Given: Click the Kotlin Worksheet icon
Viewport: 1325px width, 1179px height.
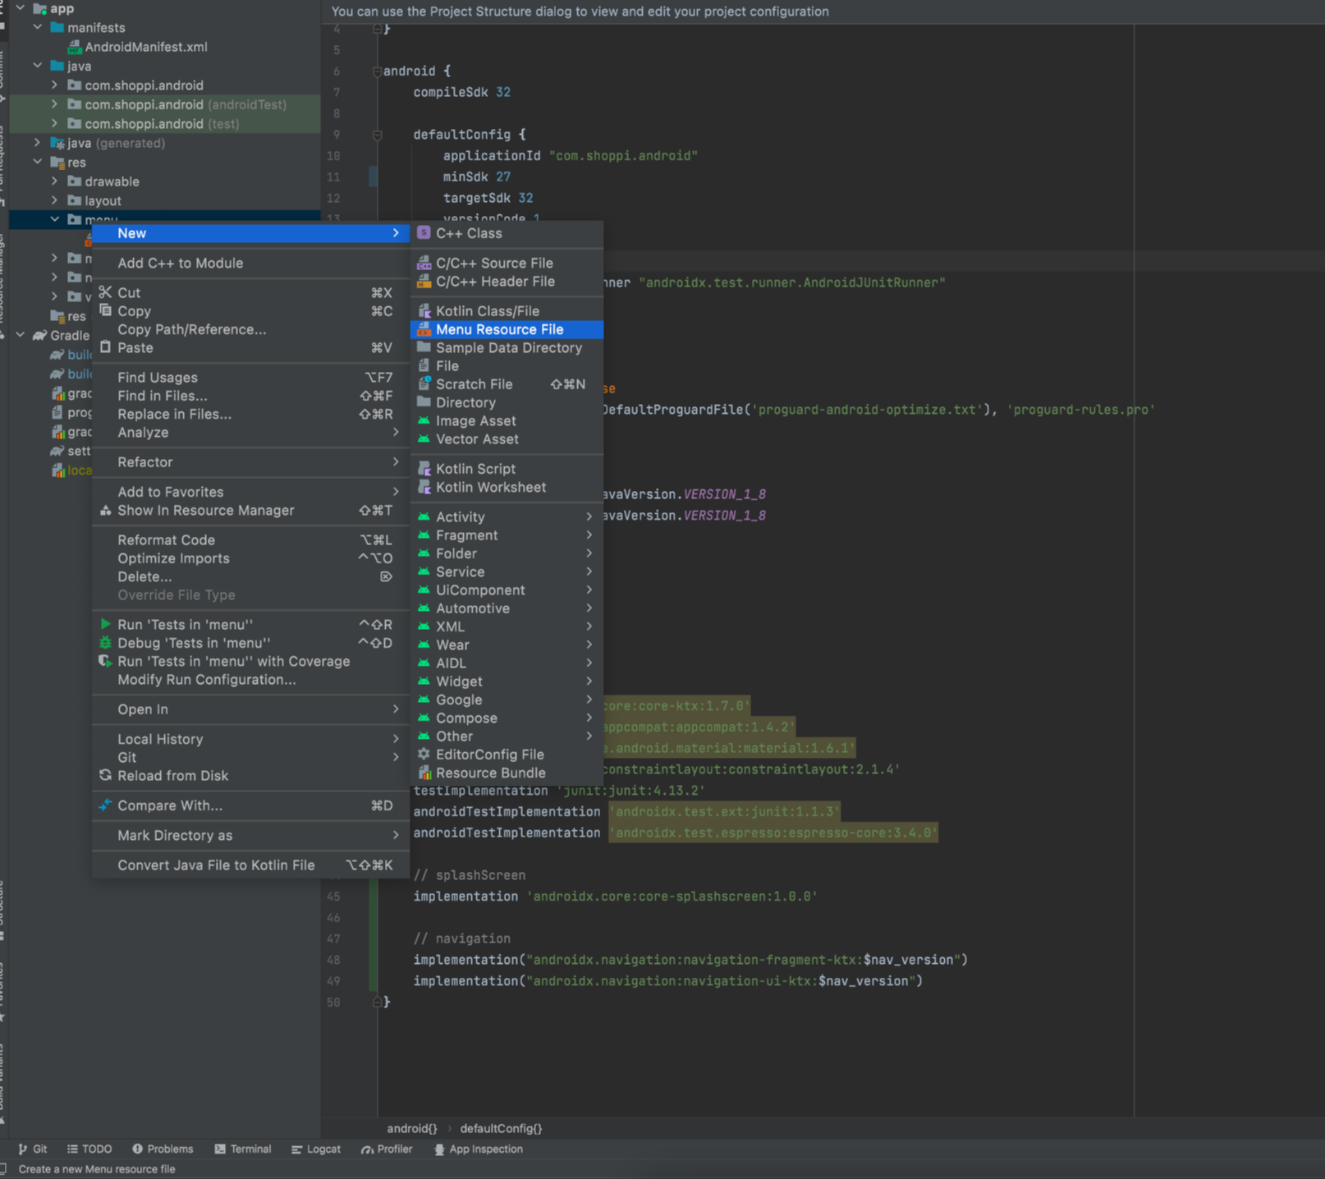Looking at the screenshot, I should pyautogui.click(x=424, y=487).
